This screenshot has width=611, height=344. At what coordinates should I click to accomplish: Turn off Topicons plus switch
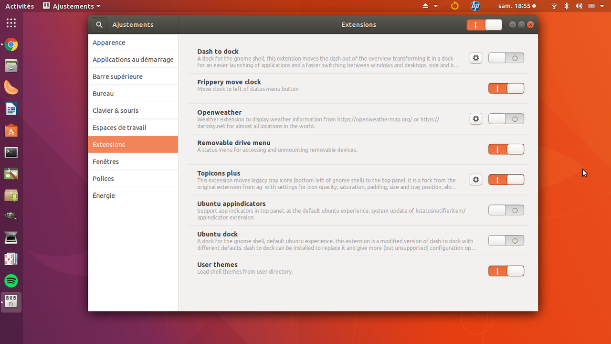tap(506, 180)
